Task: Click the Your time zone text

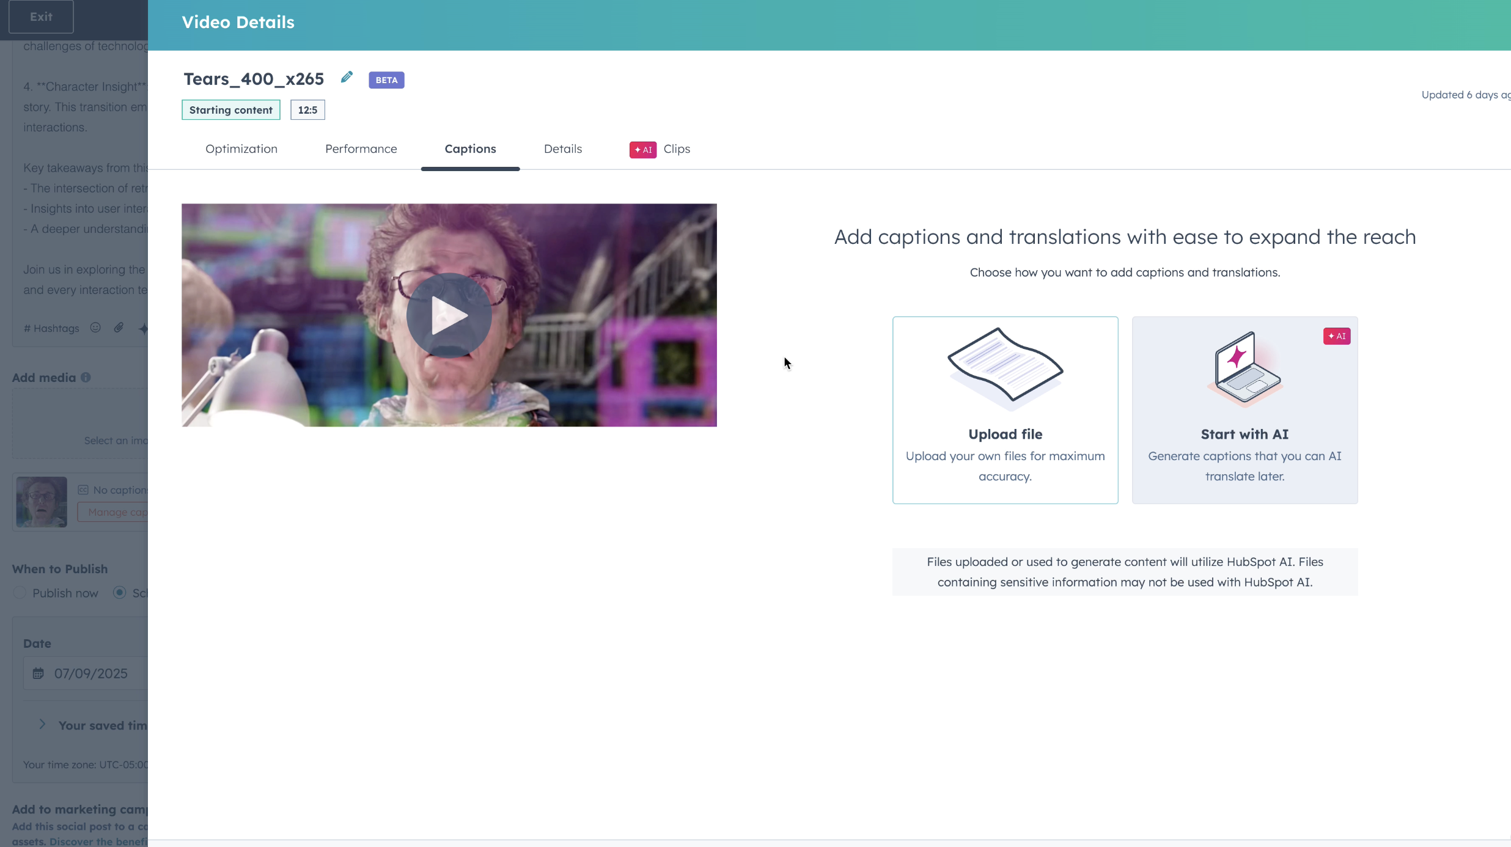Action: 86,765
